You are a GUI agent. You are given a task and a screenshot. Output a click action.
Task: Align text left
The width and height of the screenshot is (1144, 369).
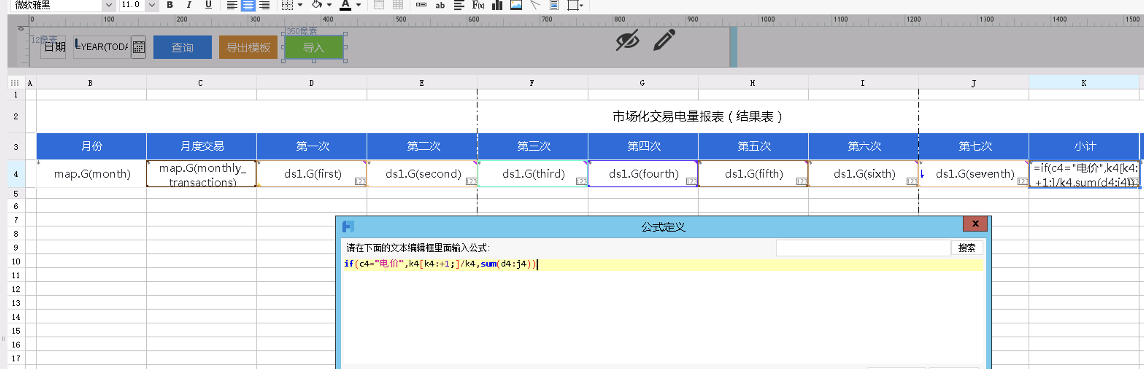231,5
